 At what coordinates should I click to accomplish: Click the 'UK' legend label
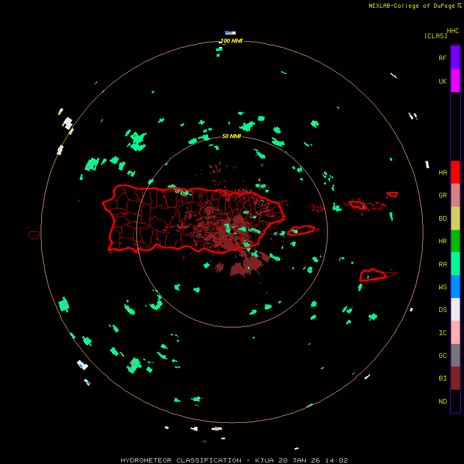(x=442, y=81)
